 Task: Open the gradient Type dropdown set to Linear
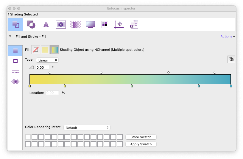(47, 60)
